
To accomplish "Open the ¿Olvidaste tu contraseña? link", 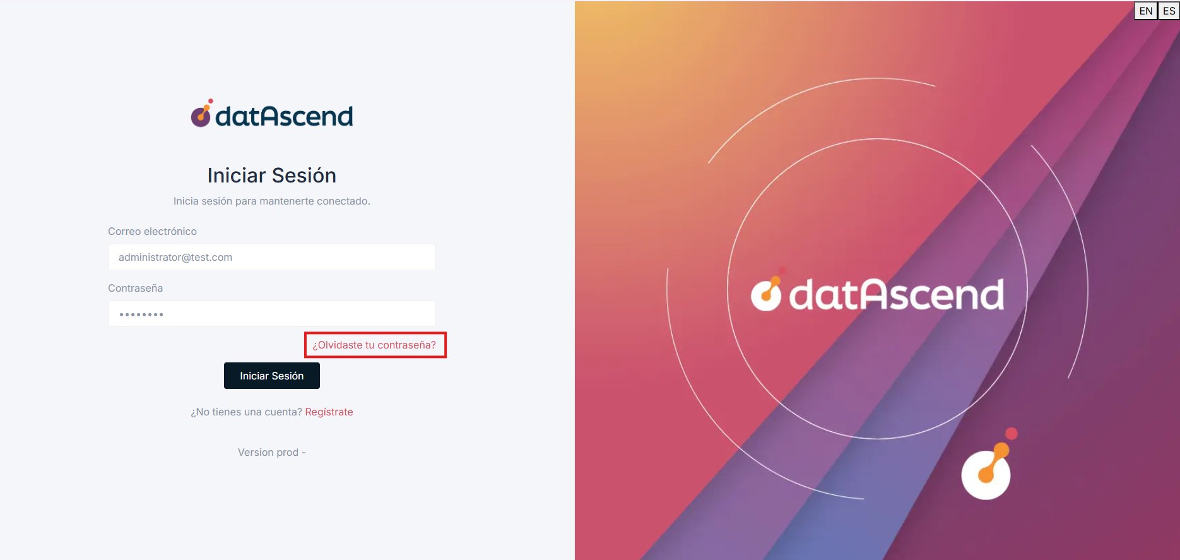I will (x=374, y=345).
